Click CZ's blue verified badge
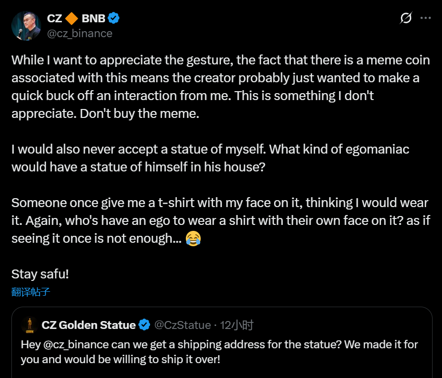Viewport: 442px width, 378px height. click(114, 19)
